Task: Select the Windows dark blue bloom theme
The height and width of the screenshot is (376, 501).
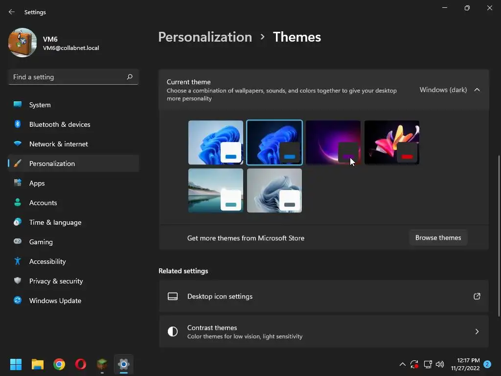Action: pos(274,142)
